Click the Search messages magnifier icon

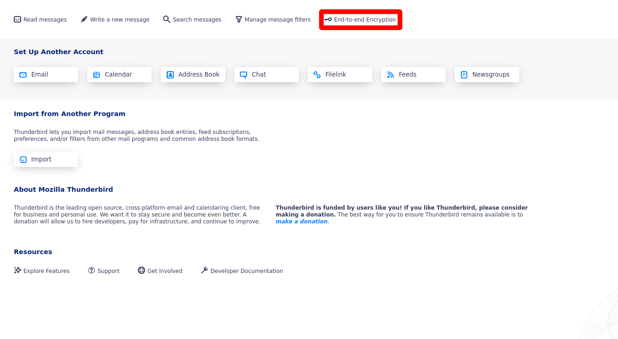pos(167,19)
